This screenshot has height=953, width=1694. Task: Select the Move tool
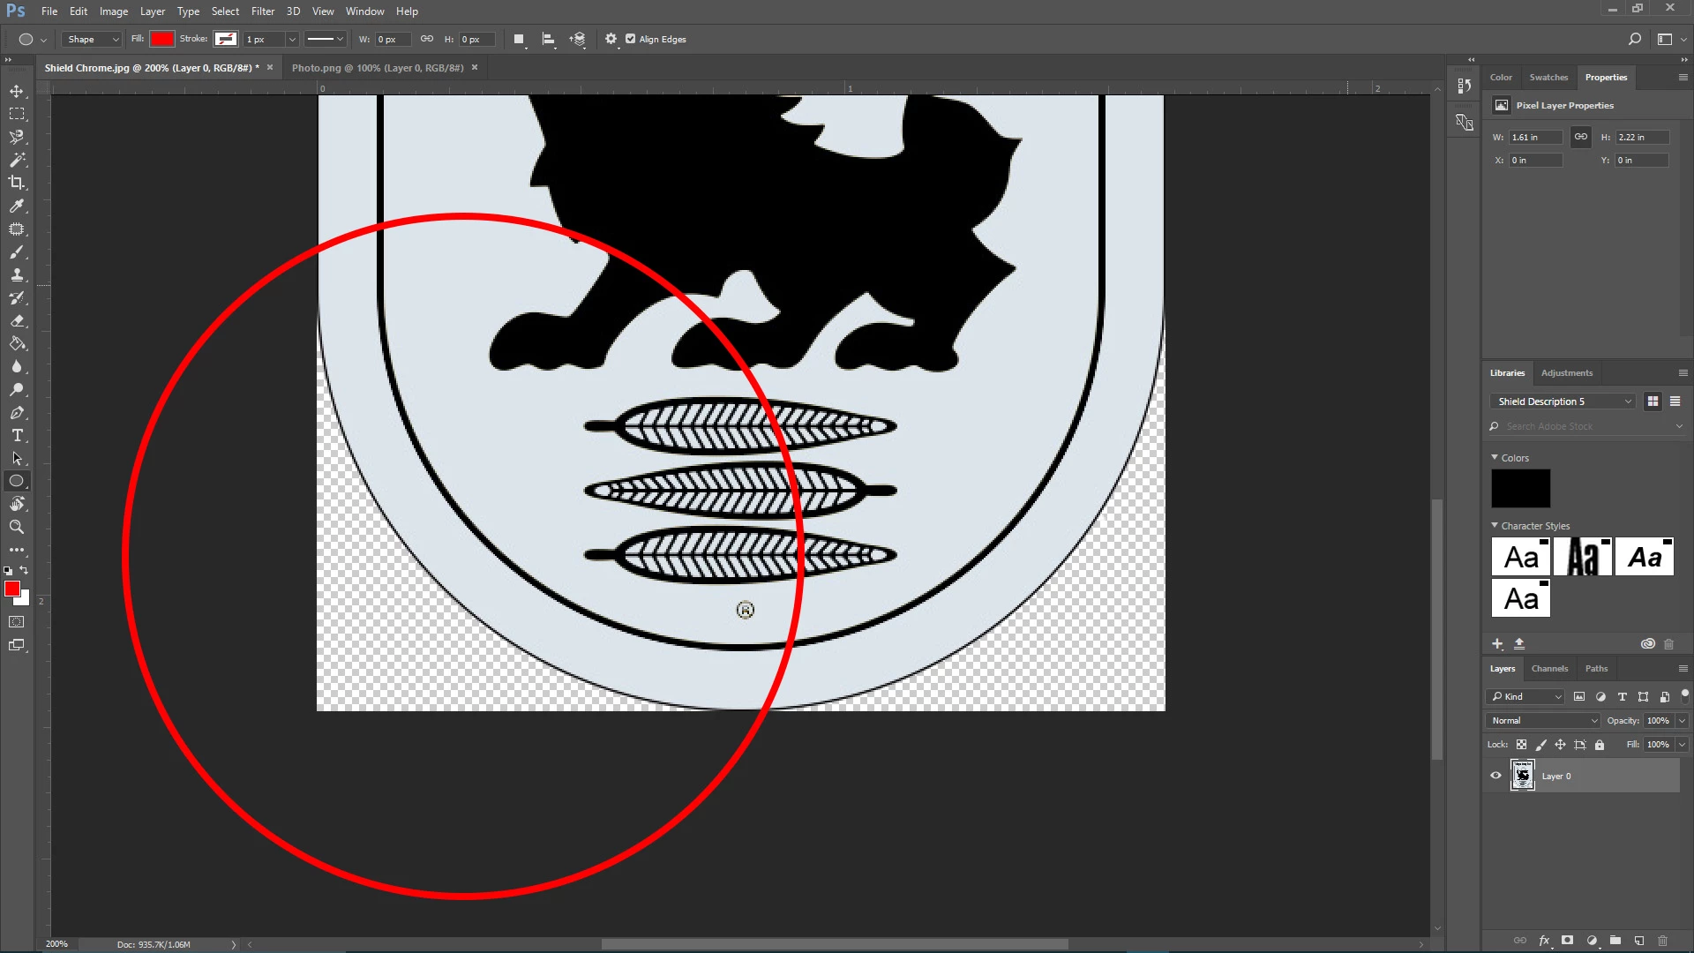(17, 91)
